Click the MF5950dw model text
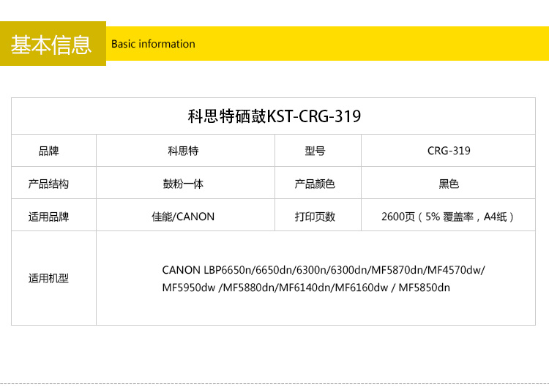Screen dimensions: 549x390 tap(189, 288)
